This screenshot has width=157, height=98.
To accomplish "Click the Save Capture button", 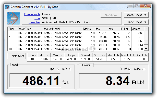I will point(136,15).
